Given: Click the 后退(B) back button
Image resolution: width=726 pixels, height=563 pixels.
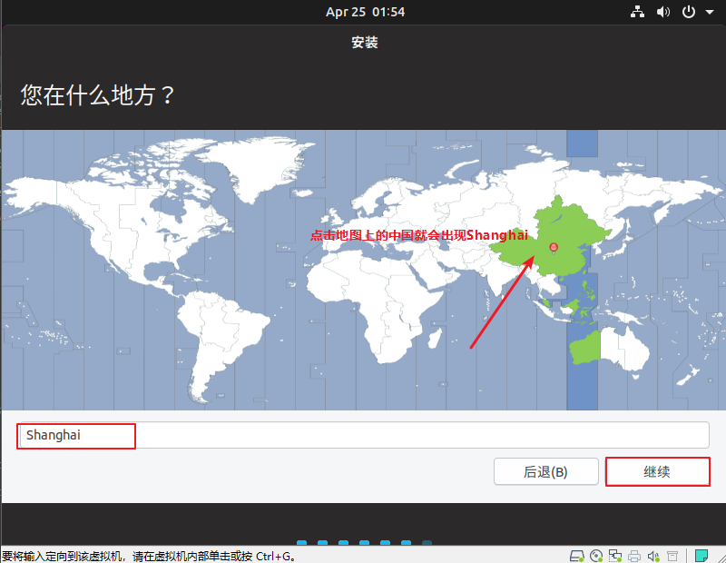Looking at the screenshot, I should (x=546, y=471).
